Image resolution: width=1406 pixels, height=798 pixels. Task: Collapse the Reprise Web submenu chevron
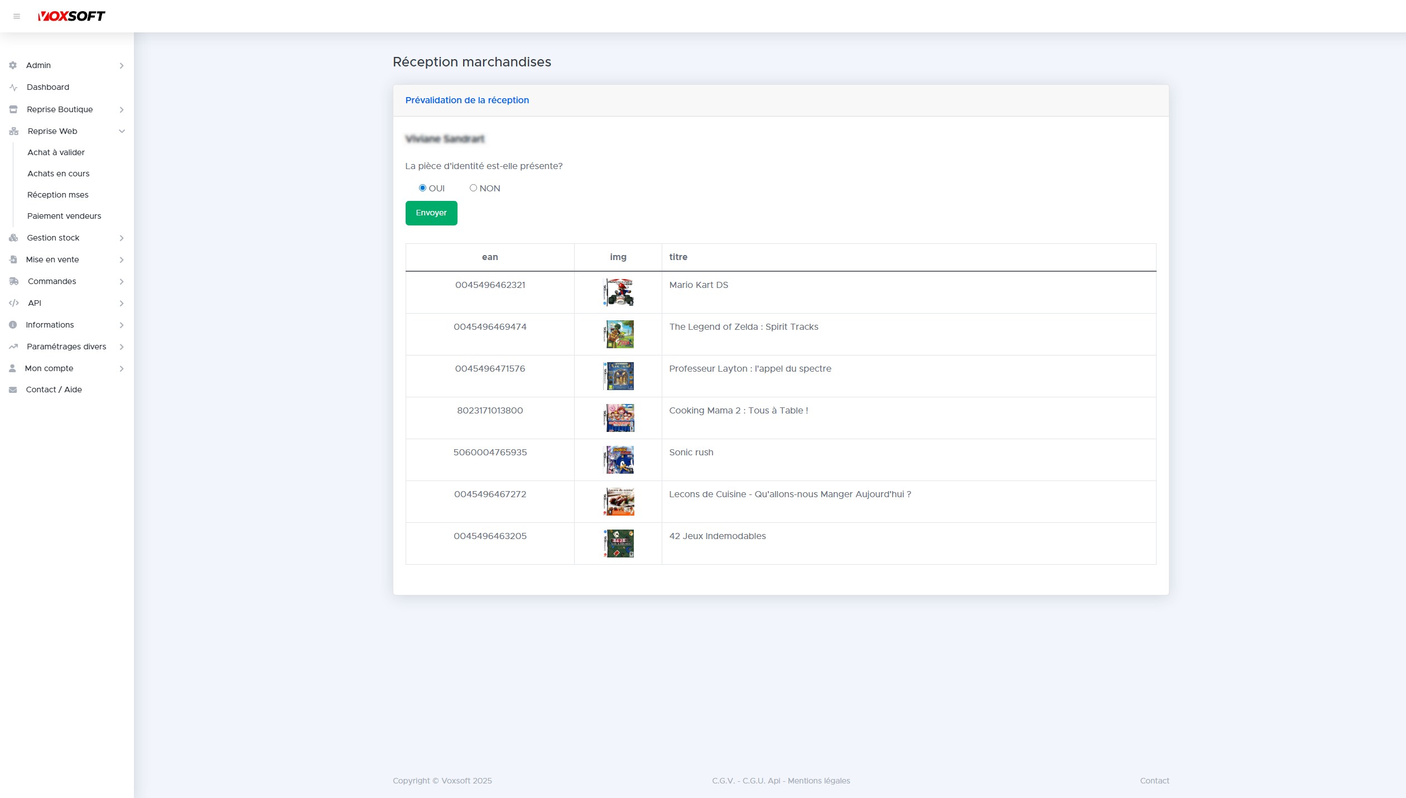pyautogui.click(x=122, y=131)
